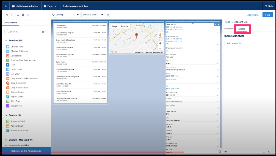The height and width of the screenshot is (156, 276).
Task: Click the paste icon in toolbar
Action: point(28,15)
